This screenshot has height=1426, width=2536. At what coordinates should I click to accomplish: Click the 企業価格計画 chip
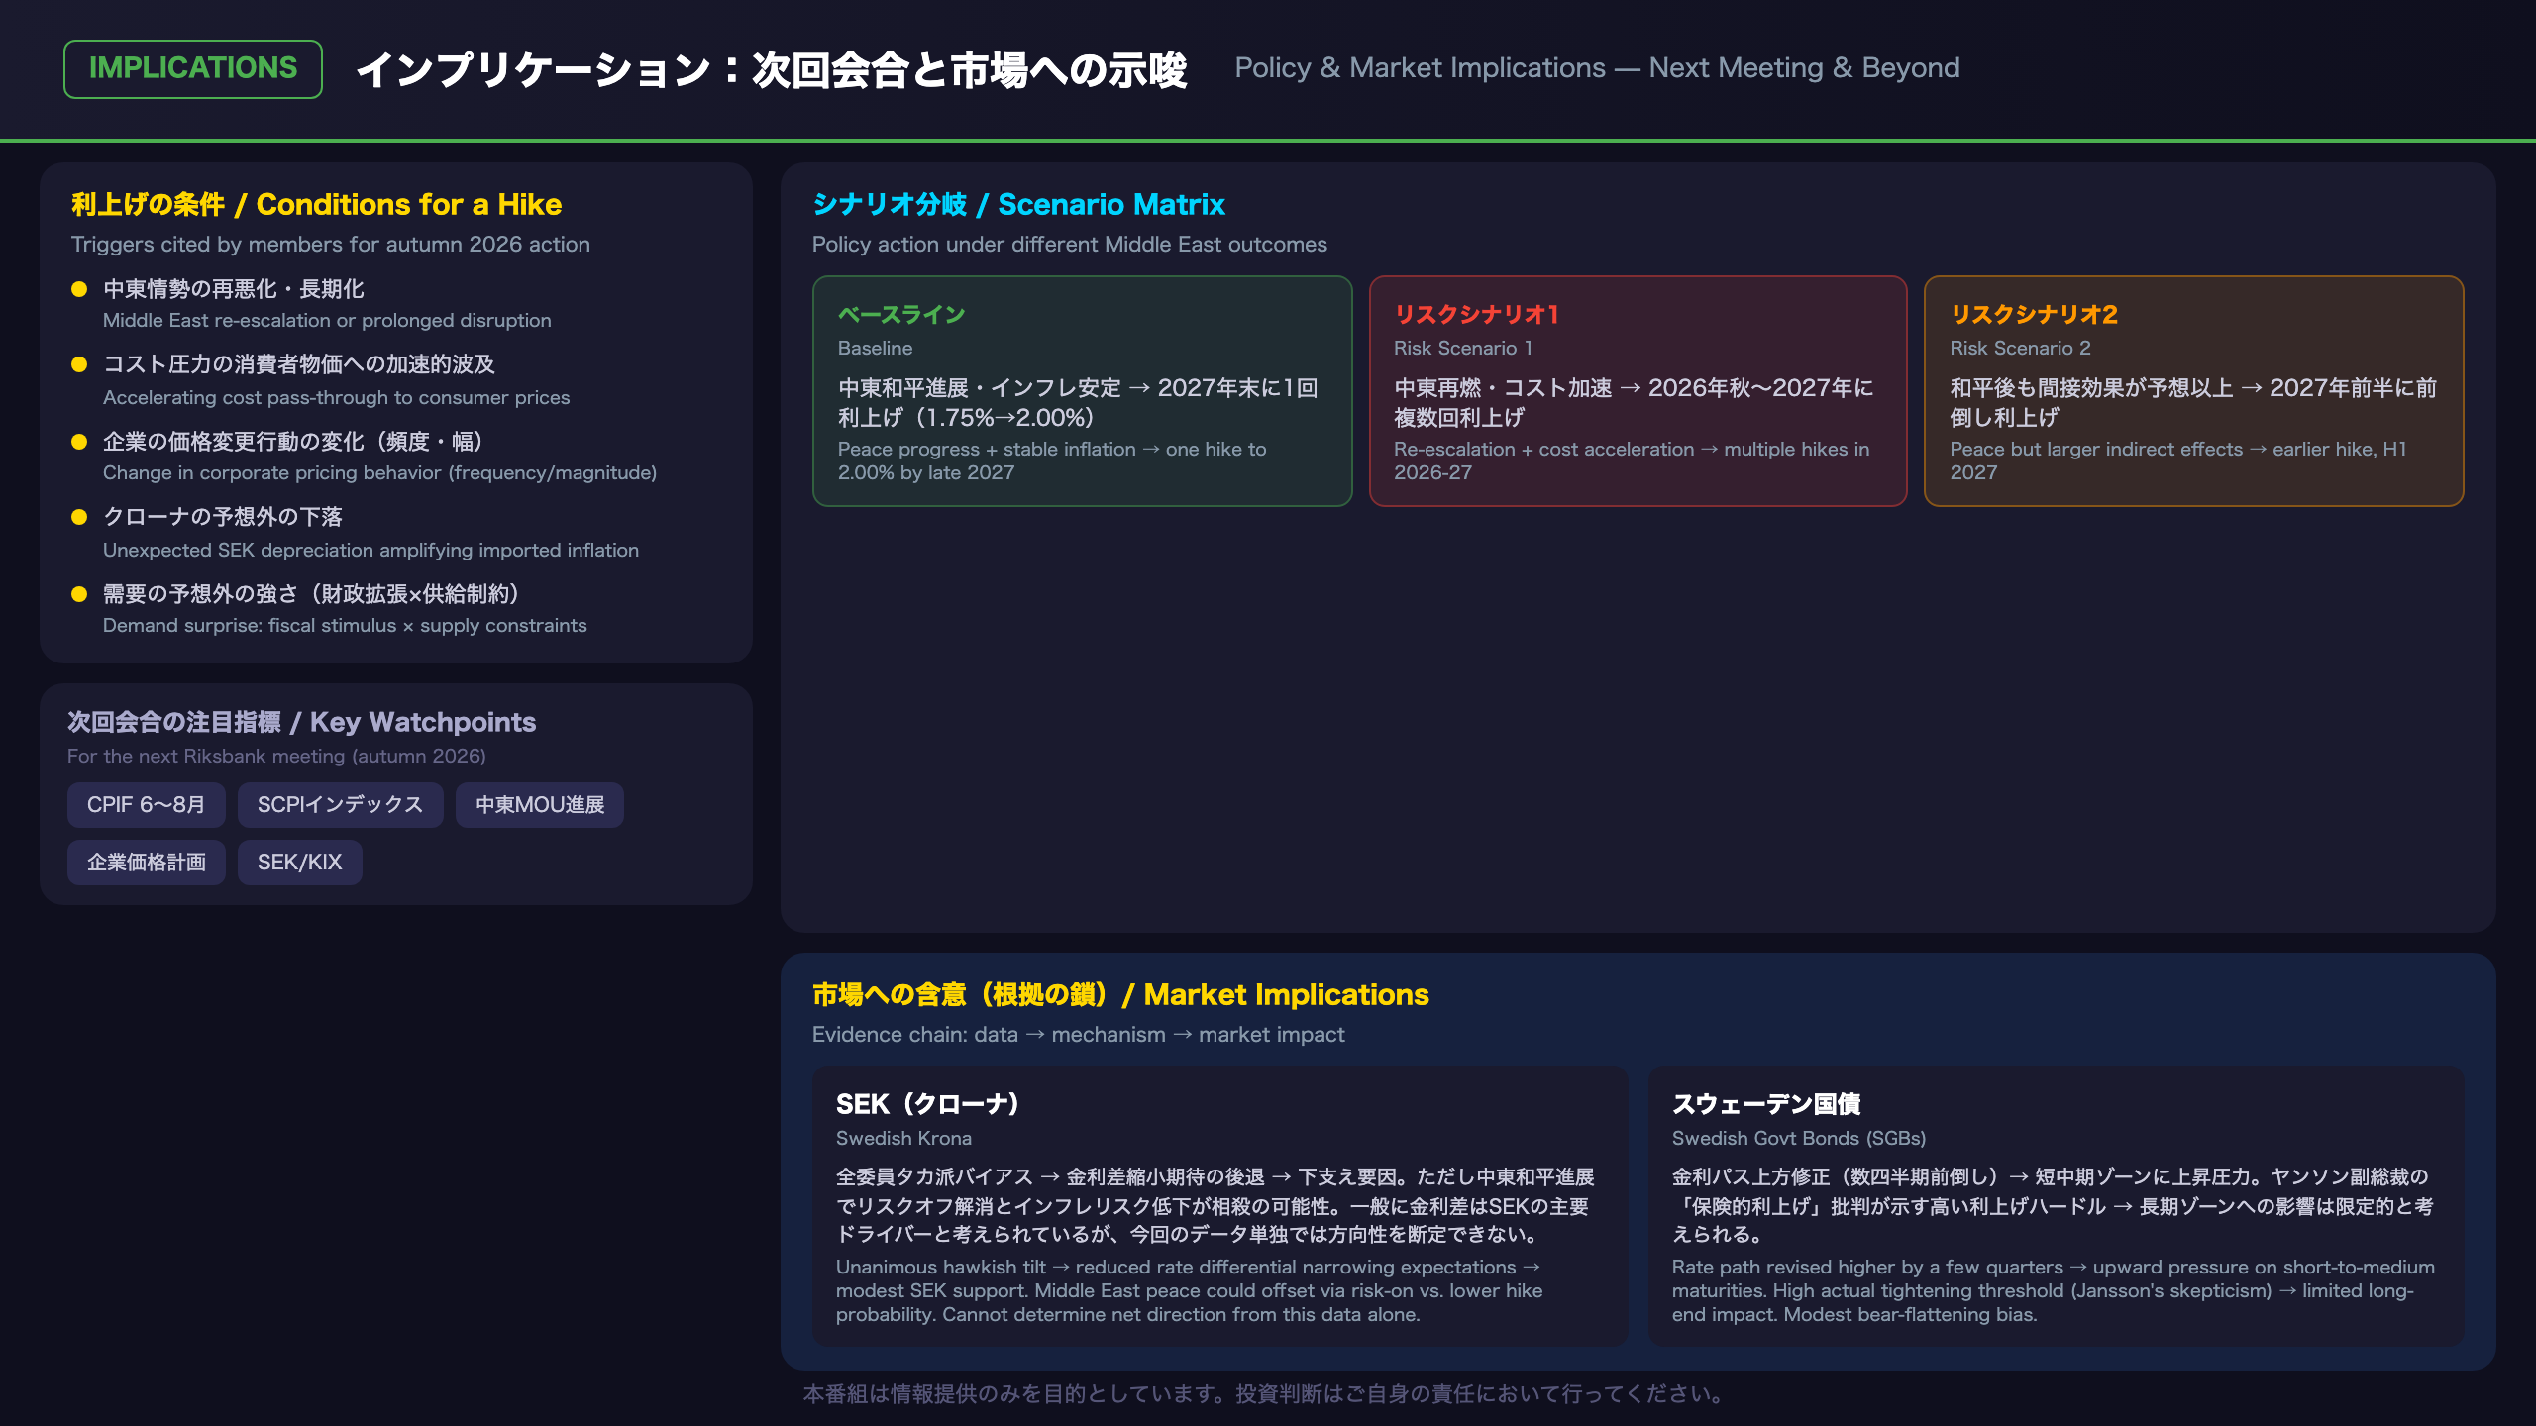[x=147, y=863]
